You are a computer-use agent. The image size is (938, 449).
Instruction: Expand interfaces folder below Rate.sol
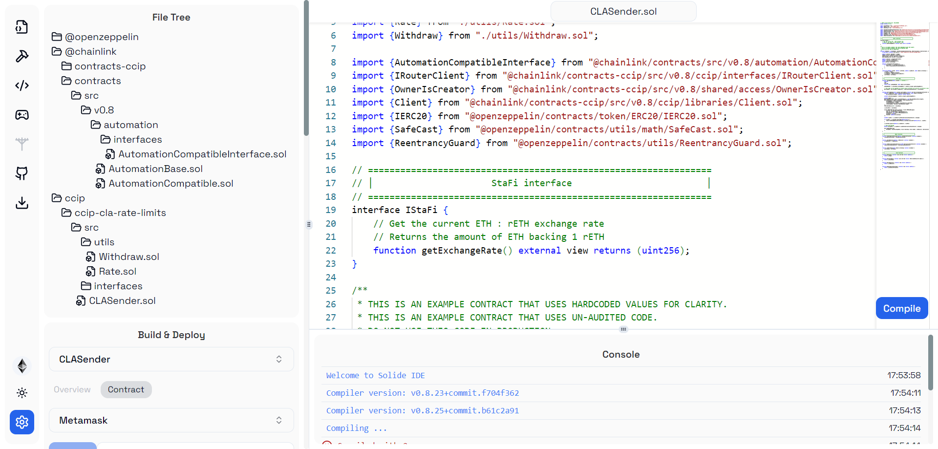click(x=111, y=286)
